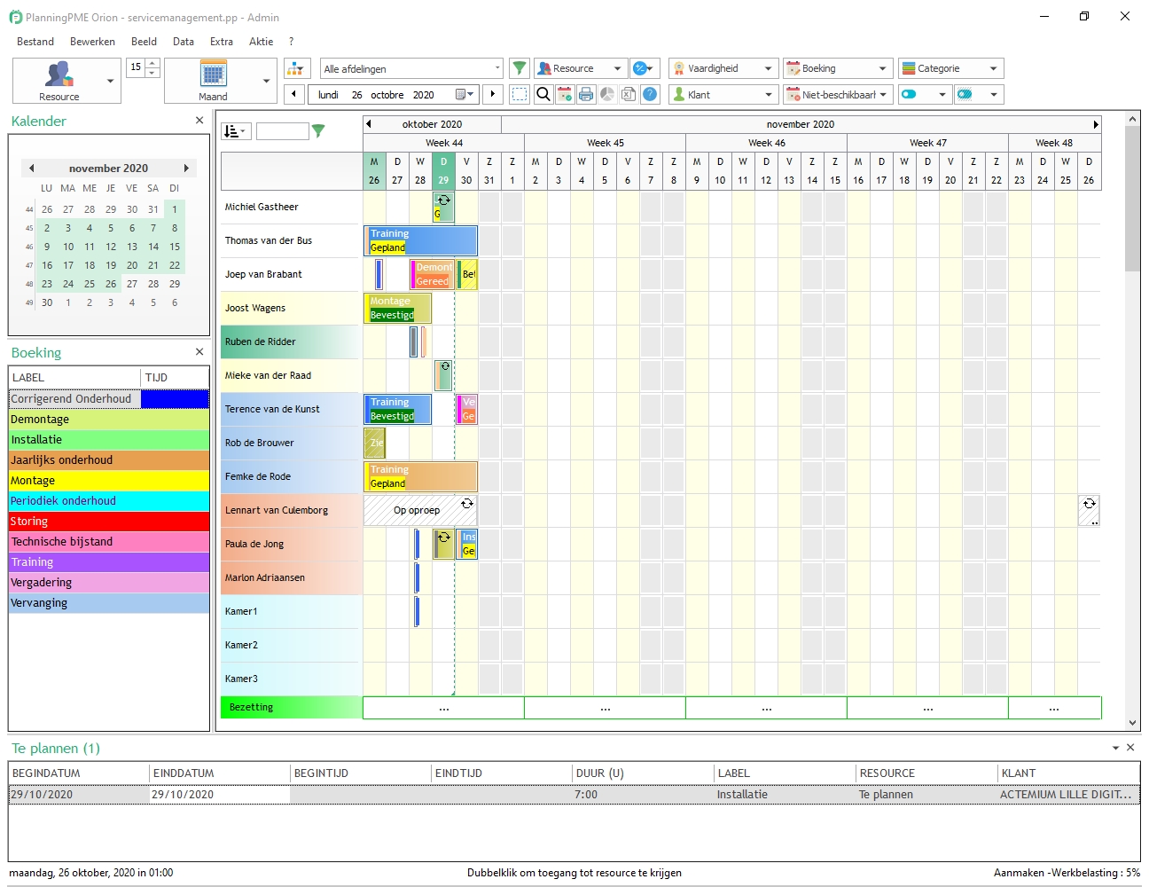Click the printer icon
This screenshot has height=887, width=1149.
point(585,94)
